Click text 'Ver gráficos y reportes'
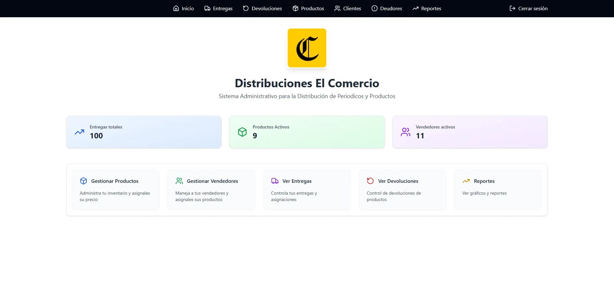This screenshot has width=614, height=302. [x=484, y=193]
